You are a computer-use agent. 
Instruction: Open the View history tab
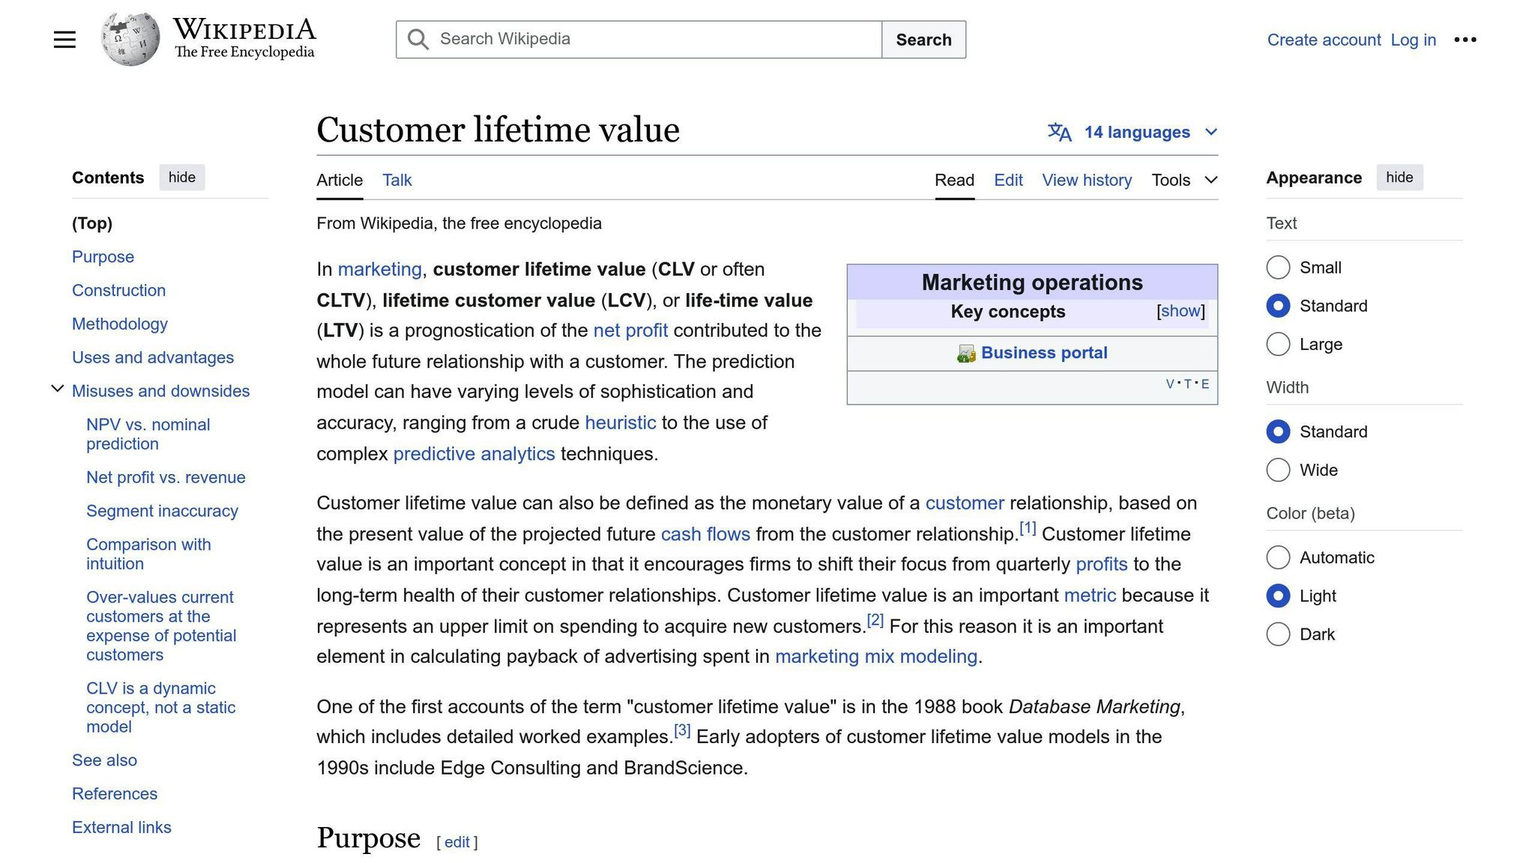click(x=1087, y=180)
